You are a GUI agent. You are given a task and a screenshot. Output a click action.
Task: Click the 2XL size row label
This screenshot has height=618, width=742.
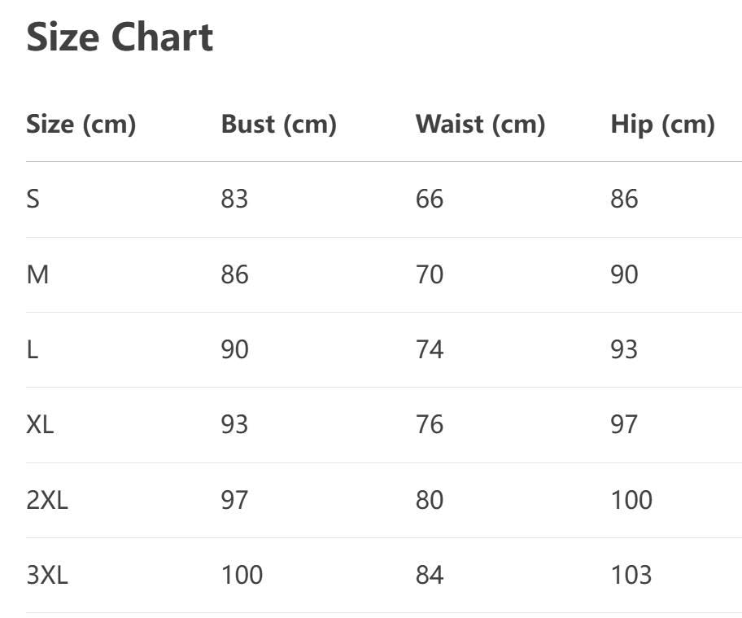(47, 500)
